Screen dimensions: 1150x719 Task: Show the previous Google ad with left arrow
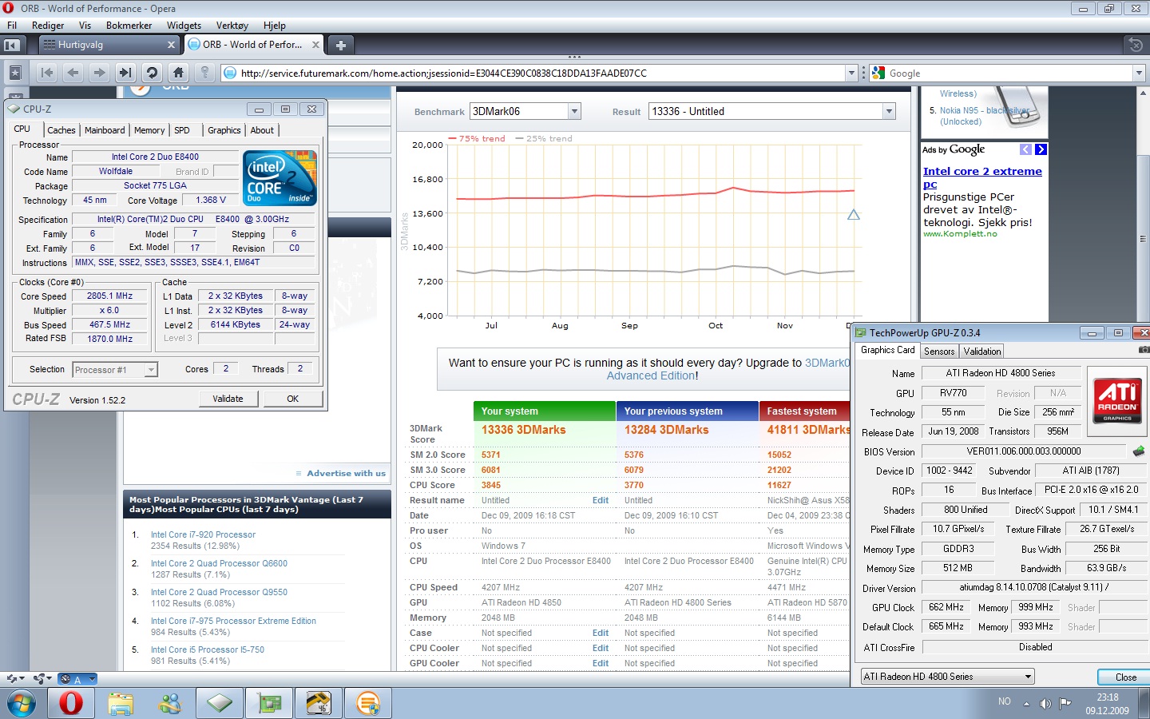click(1026, 149)
